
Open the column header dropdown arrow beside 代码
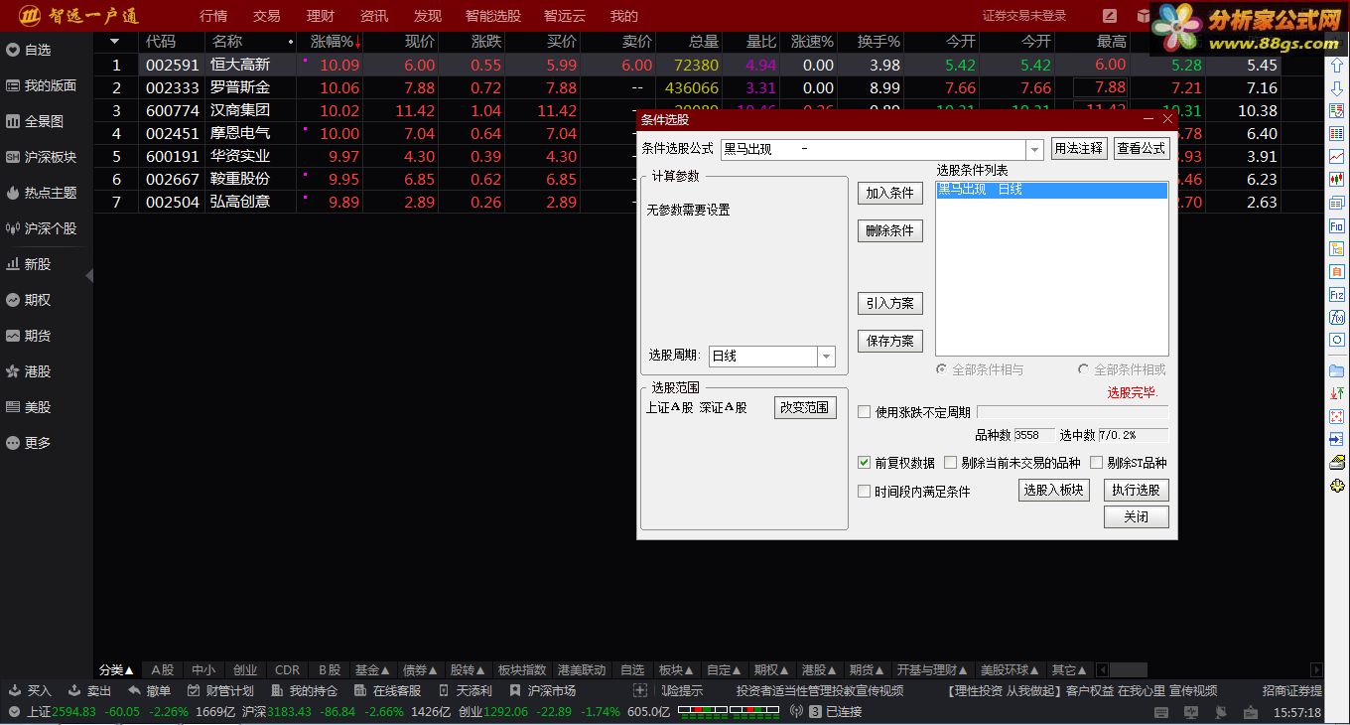(x=114, y=42)
